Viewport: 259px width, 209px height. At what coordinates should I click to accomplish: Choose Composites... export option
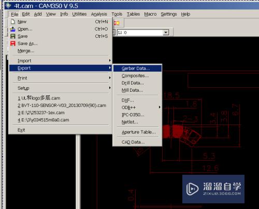coord(137,76)
